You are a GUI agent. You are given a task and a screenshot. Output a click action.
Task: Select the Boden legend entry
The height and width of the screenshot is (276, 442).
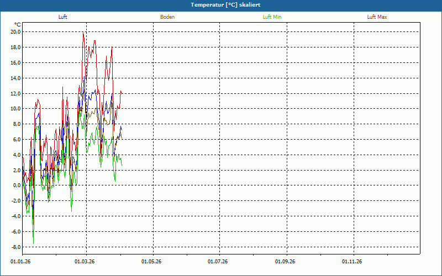(167, 17)
